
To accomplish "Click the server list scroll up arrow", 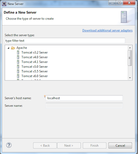I will click(x=130, y=48).
